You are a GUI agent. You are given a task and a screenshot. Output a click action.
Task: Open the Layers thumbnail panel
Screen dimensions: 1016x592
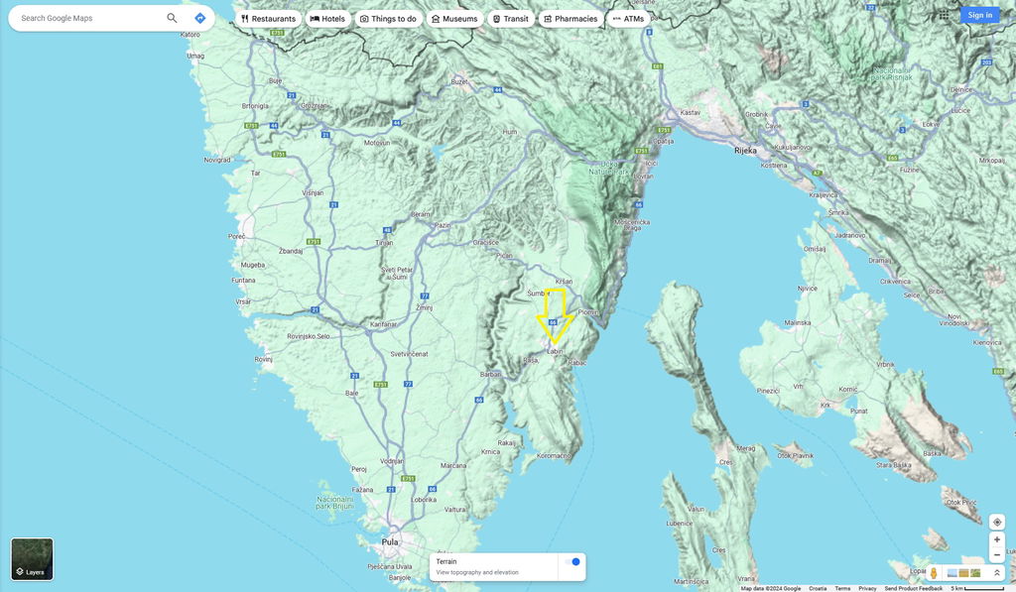[32, 559]
